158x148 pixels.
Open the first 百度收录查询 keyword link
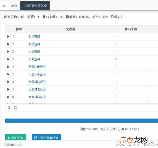(37, 67)
